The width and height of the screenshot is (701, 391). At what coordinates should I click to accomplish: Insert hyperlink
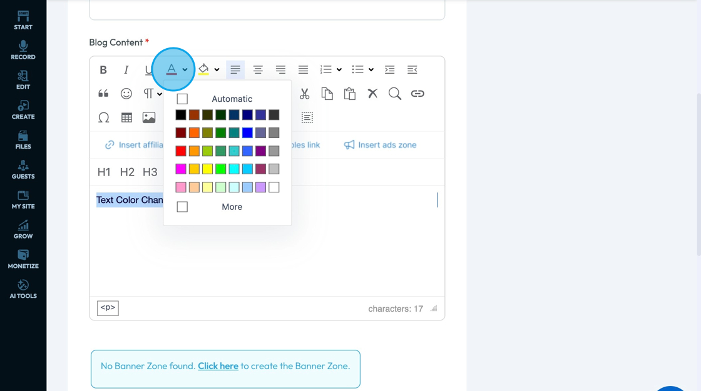click(x=417, y=94)
